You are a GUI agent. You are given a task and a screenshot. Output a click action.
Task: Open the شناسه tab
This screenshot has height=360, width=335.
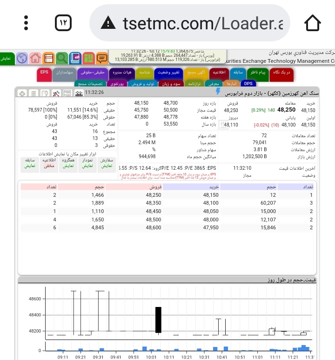[144, 74]
